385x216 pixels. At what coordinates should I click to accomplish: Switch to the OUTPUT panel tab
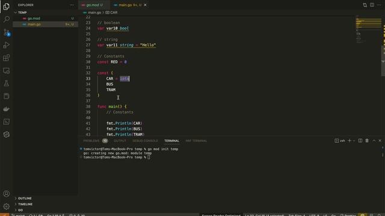(x=120, y=141)
